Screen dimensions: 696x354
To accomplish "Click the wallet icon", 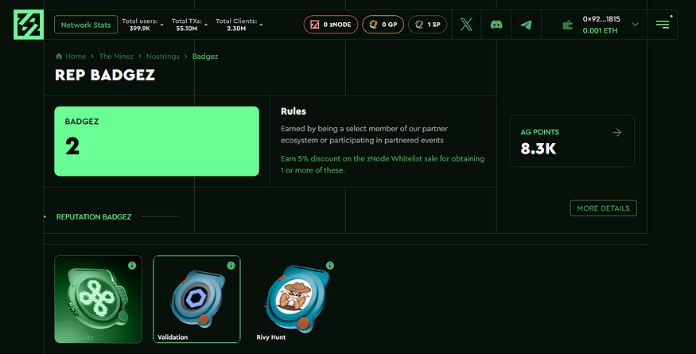I will coord(568,25).
